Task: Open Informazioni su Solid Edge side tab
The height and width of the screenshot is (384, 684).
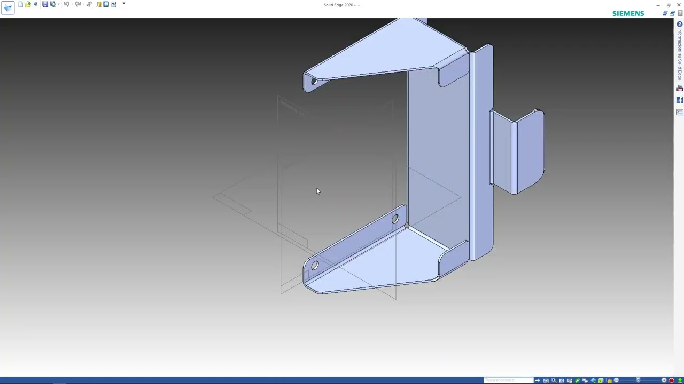Action: click(680, 51)
